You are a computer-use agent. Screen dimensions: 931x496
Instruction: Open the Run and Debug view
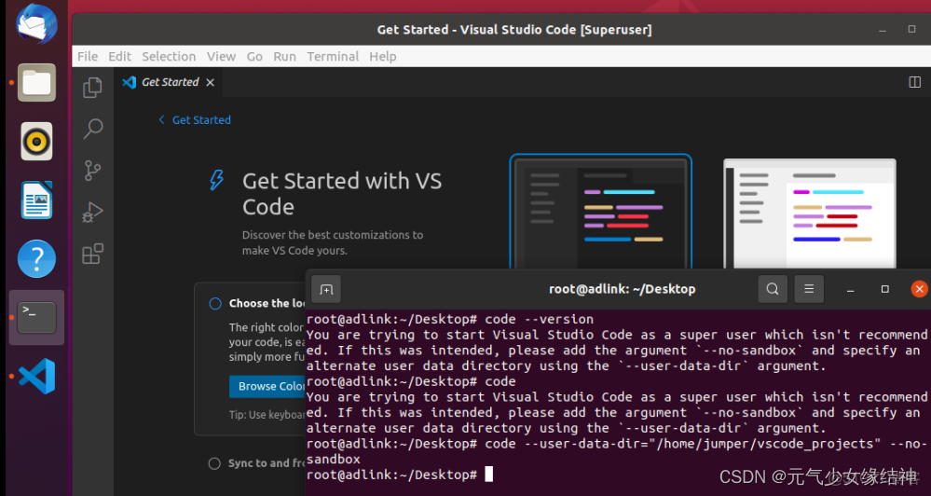pos(92,213)
